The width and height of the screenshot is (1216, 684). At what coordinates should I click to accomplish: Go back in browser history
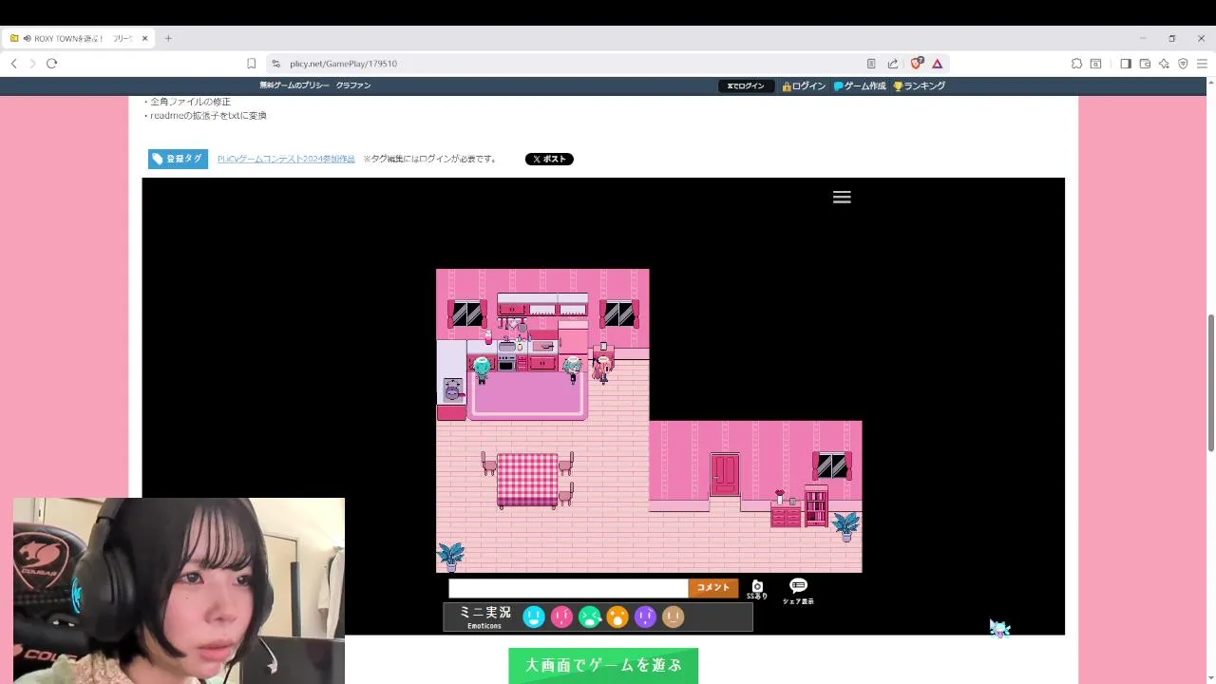14,64
